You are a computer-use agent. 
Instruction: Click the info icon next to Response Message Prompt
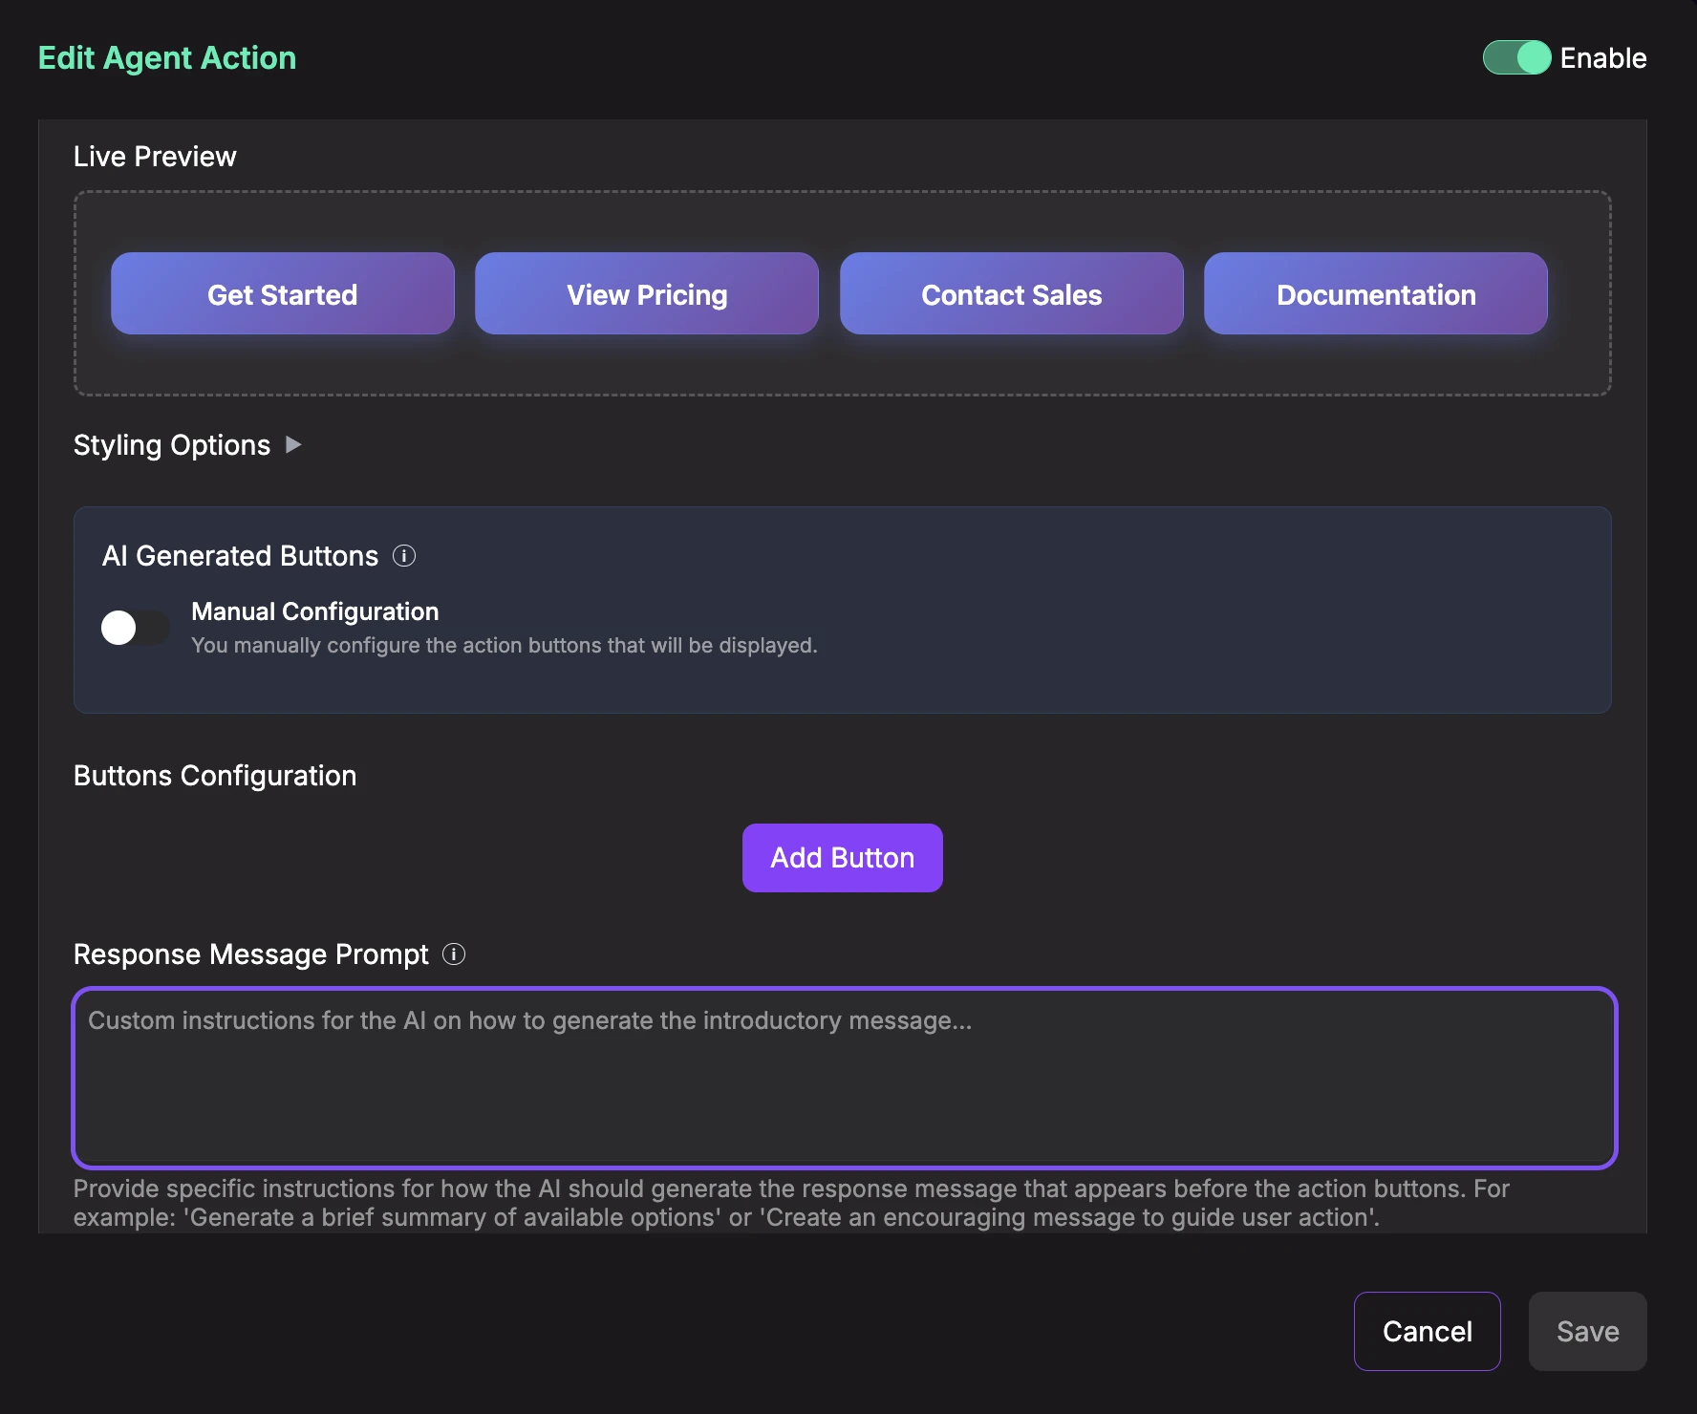454,954
